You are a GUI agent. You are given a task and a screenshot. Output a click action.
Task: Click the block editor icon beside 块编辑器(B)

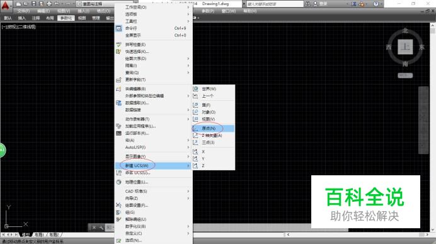pos(118,89)
